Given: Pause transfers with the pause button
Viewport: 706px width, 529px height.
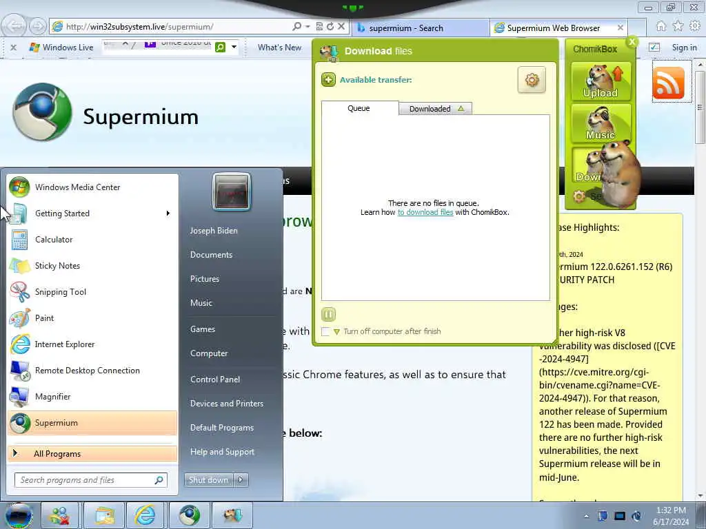Looking at the screenshot, I should click(x=328, y=314).
